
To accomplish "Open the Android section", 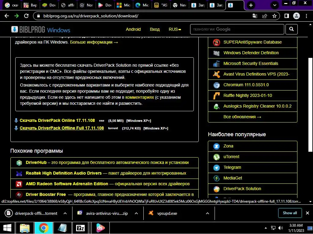I will pos(133,29).
